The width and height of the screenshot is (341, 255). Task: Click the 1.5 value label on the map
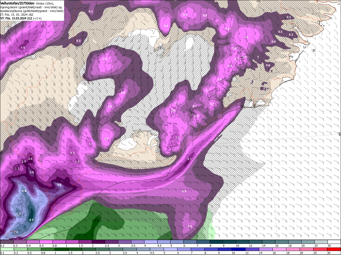point(72,153)
